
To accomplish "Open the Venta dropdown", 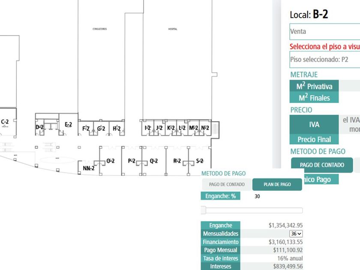I will pos(324,31).
